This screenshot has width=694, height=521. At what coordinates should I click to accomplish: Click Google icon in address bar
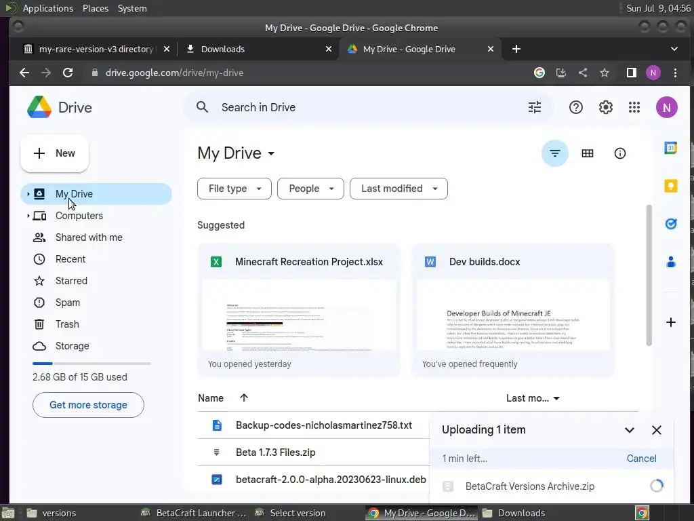[539, 73]
